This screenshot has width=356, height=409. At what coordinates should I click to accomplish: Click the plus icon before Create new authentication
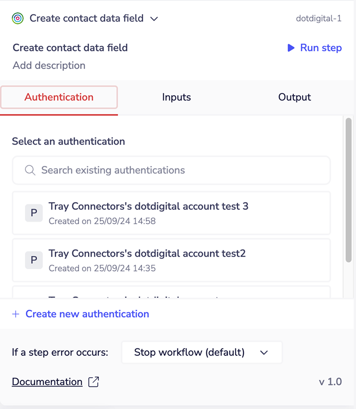pos(17,314)
